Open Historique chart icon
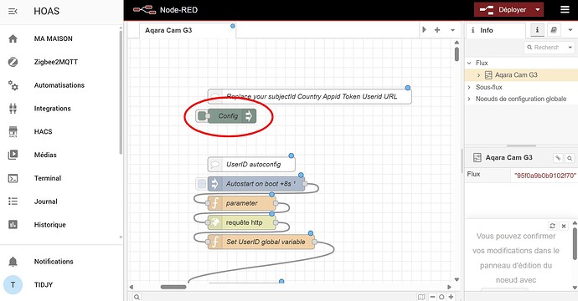 point(13,224)
